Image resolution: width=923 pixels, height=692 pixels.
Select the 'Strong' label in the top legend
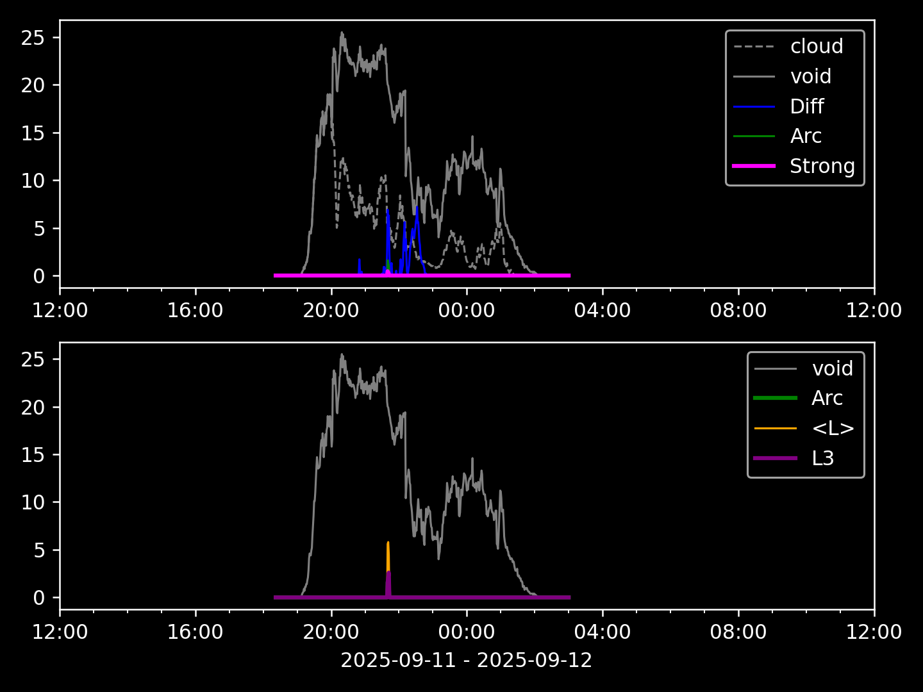coord(822,166)
